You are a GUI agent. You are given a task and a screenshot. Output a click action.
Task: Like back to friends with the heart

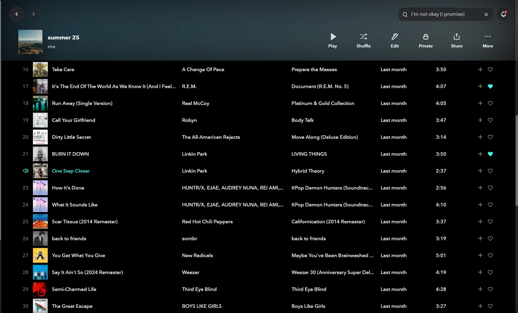tap(490, 238)
